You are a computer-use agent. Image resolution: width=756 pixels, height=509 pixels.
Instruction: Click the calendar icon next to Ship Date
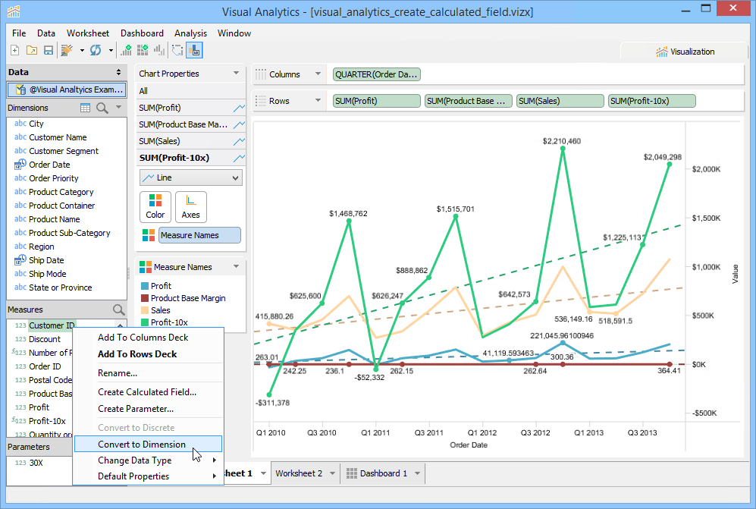(20, 260)
